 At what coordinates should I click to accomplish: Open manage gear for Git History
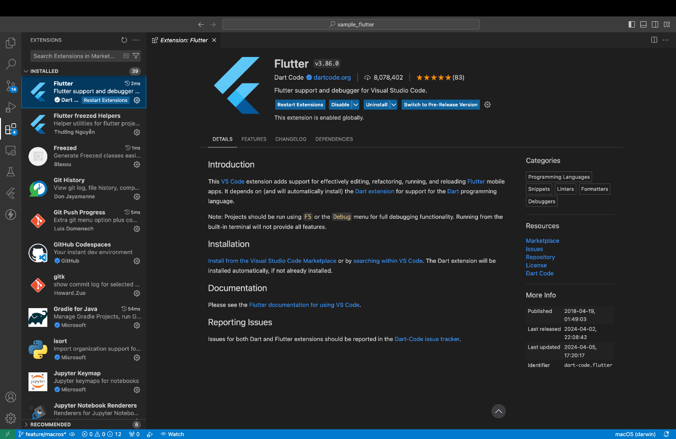click(137, 197)
